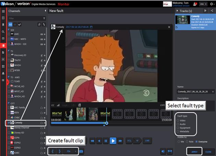Image resolution: width=216 pixels, height=156 pixels.
Task: Pause playback with the pause button
Action: coord(106,141)
